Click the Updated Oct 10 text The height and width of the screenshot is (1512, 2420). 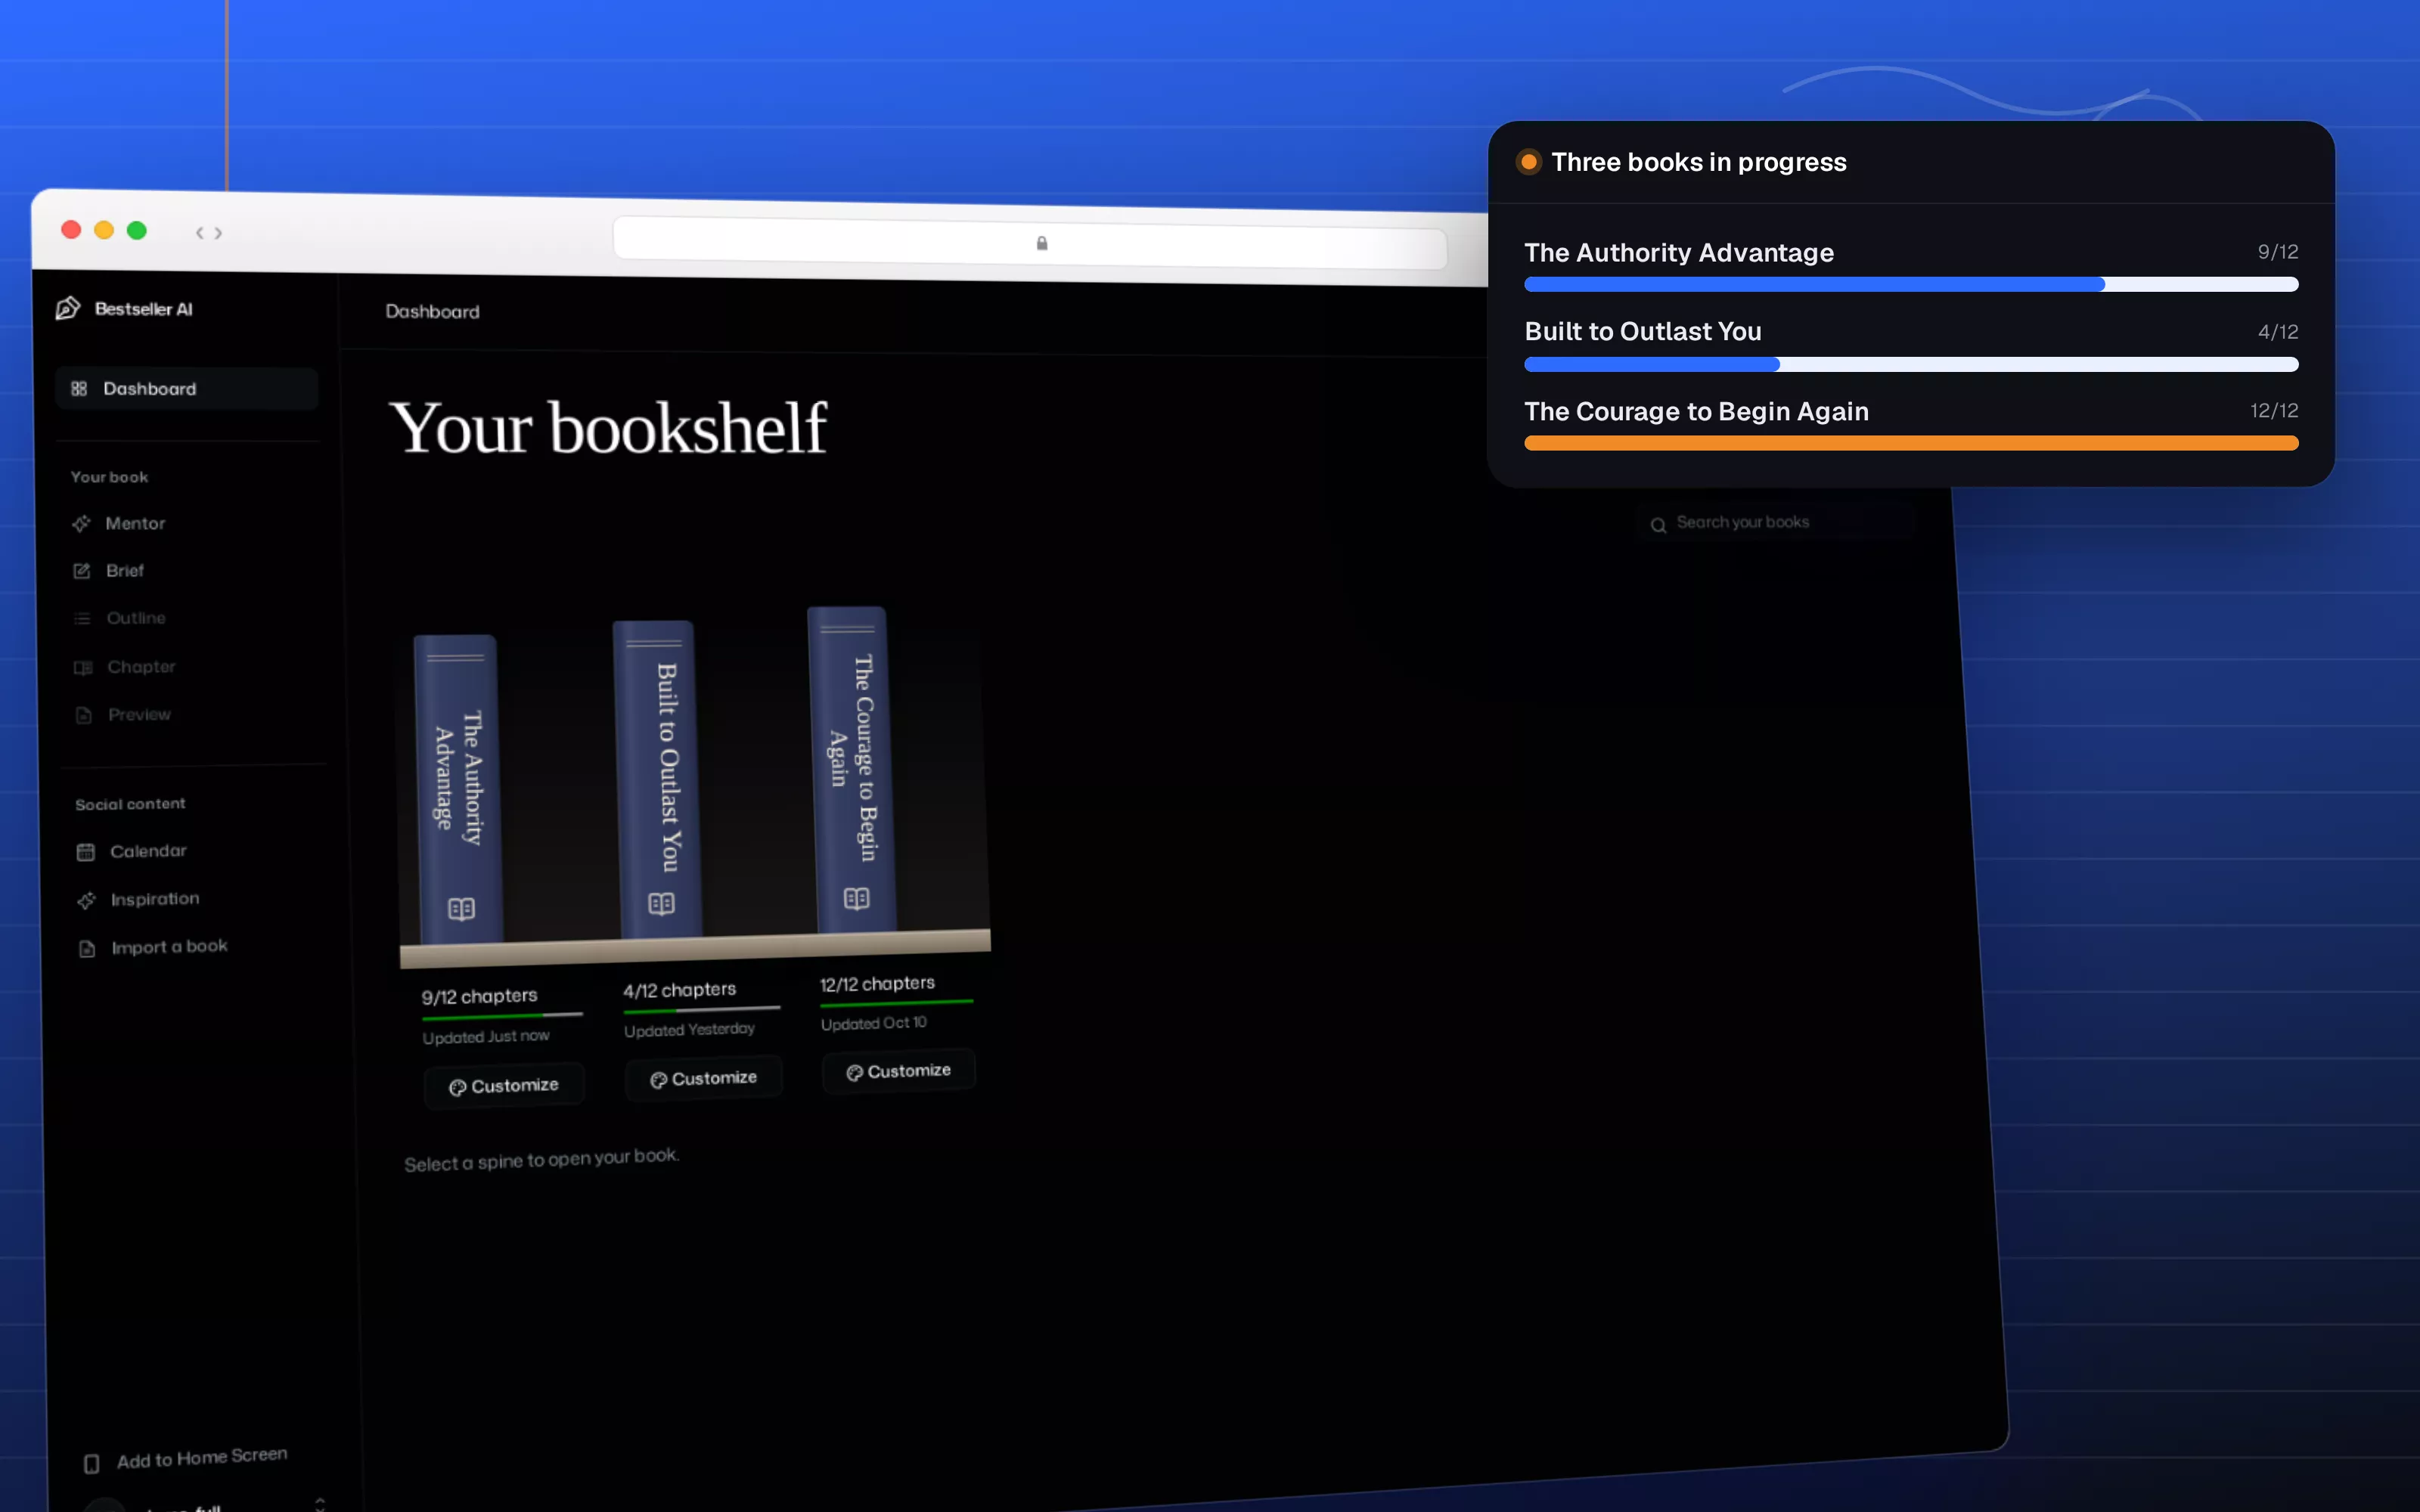click(x=873, y=1023)
